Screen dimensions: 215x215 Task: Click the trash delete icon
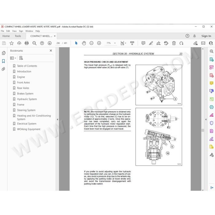174,43
